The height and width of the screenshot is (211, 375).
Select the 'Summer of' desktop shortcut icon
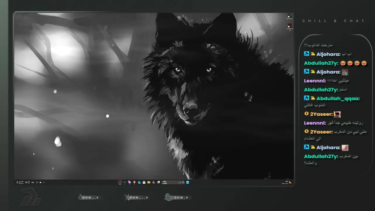click(289, 27)
